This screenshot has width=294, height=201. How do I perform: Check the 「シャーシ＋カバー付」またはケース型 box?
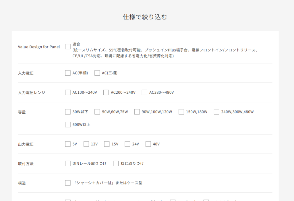point(68,183)
